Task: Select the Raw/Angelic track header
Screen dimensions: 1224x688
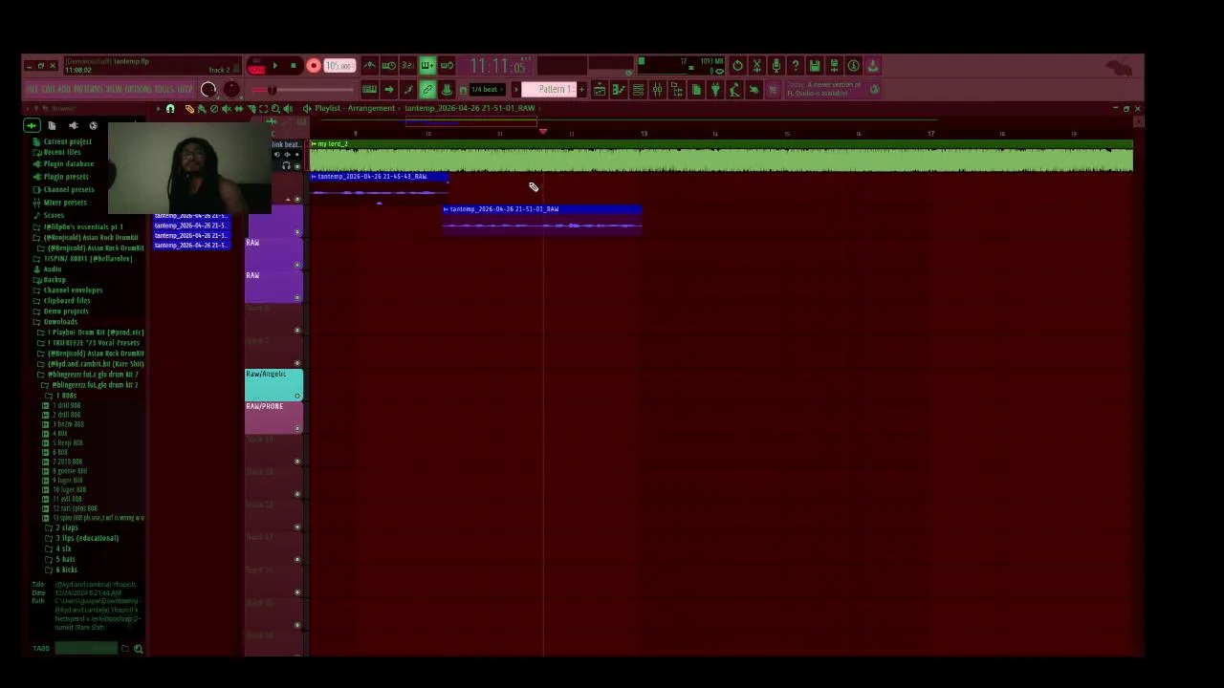Action: click(273, 384)
